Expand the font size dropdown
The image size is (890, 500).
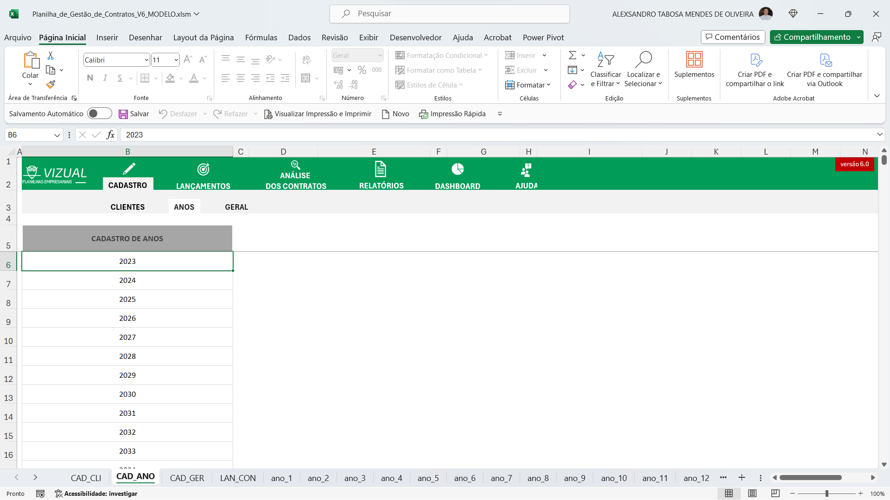[x=175, y=60]
